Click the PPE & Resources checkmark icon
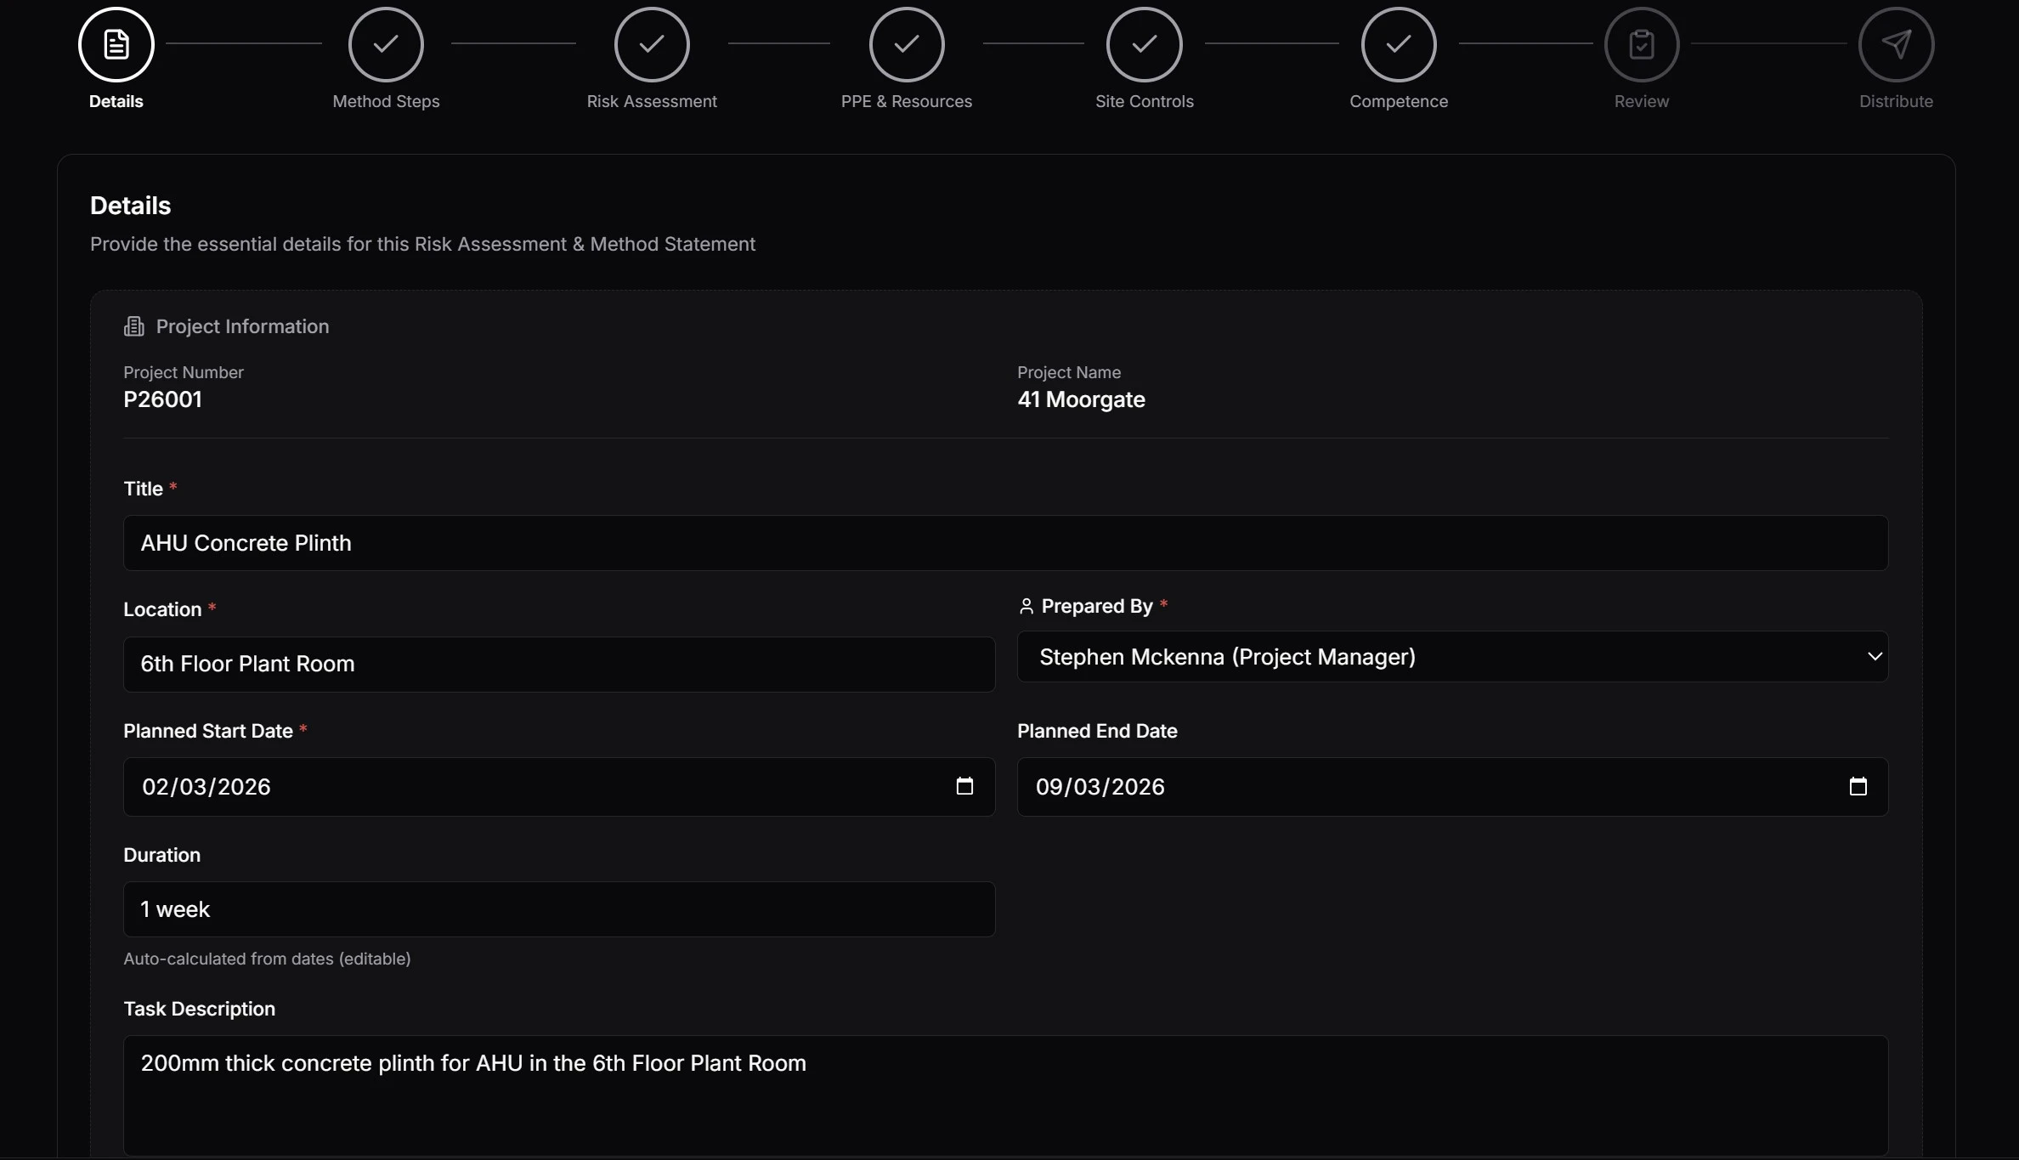The image size is (2019, 1160). 906,44
